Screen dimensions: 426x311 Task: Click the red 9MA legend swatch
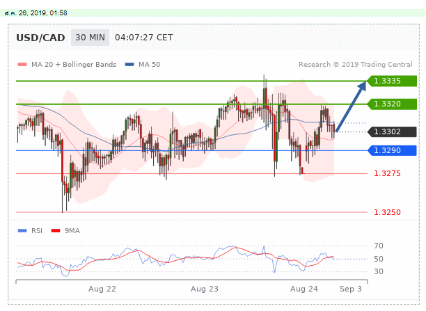(x=56, y=231)
